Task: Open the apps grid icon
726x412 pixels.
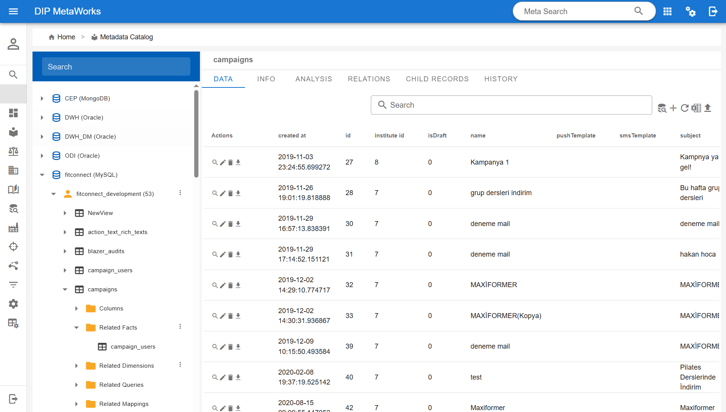Action: click(668, 11)
